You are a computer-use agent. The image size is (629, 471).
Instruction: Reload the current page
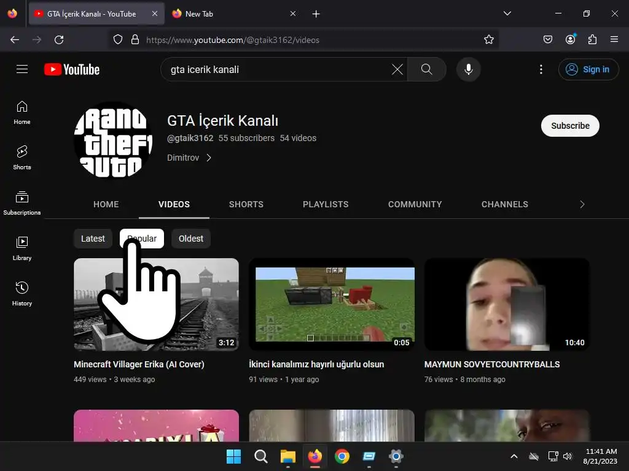tap(59, 40)
